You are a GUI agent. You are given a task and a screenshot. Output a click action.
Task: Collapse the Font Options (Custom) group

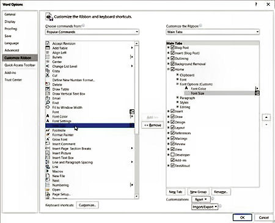pyautogui.click(x=177, y=84)
